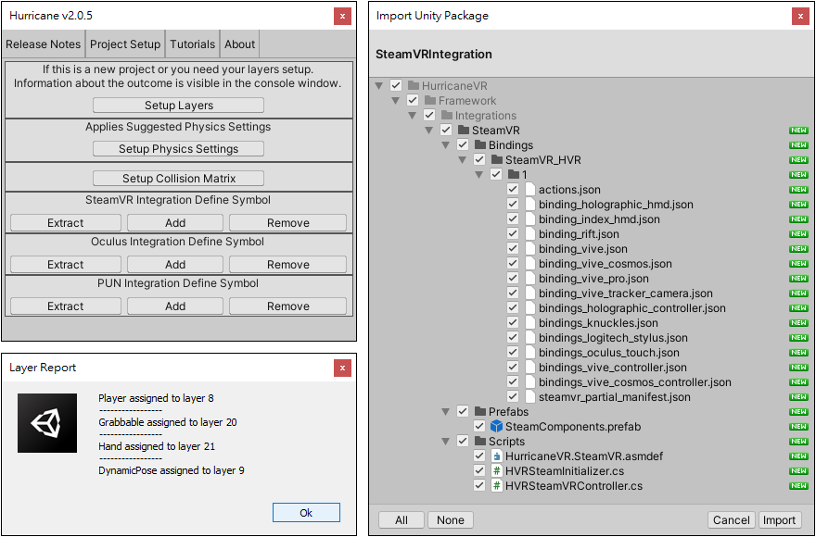Click the binding_vive.json file icon

(530, 248)
